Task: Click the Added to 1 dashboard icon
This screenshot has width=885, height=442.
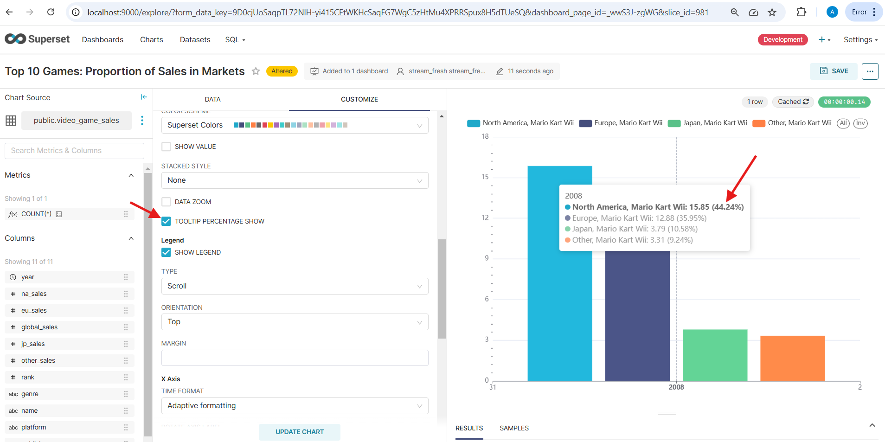Action: (314, 71)
